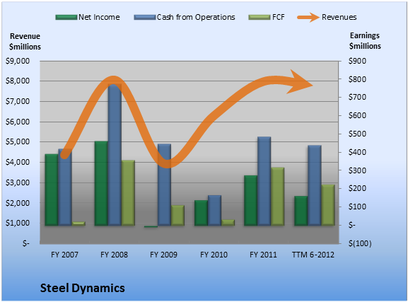
Task: Click the FCF legend swatch
Action: [260, 18]
